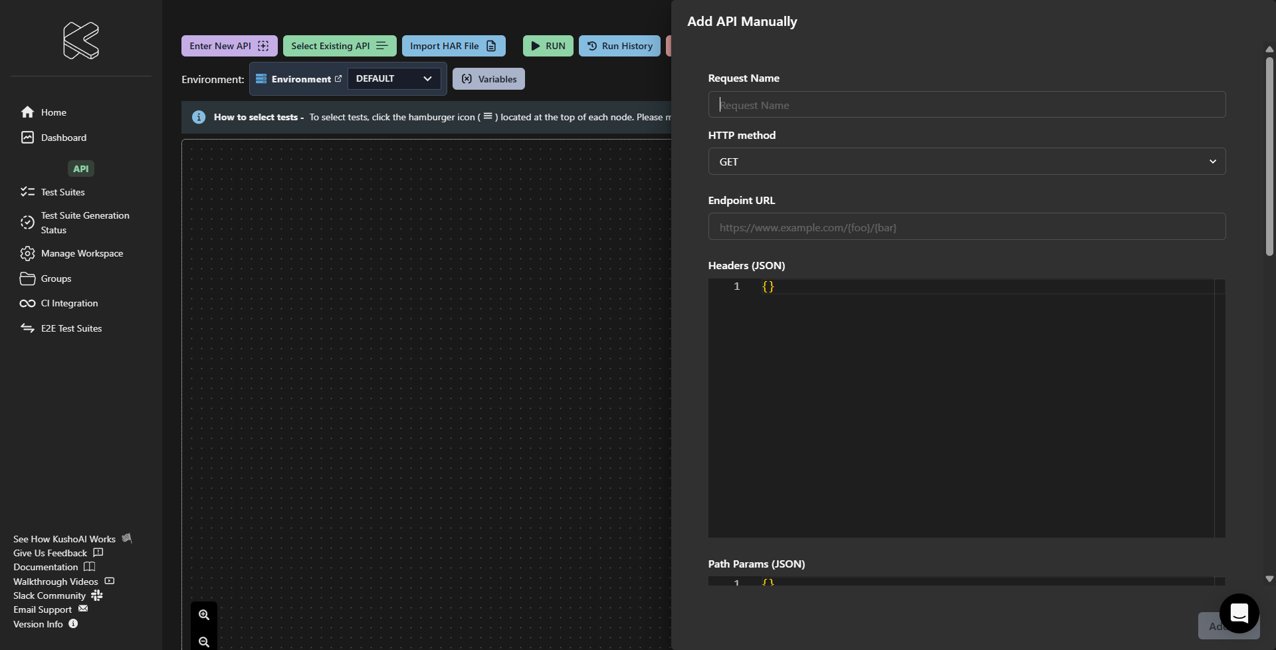Open Slack Community link icon
Screen dimensions: 1276x650
coord(97,595)
